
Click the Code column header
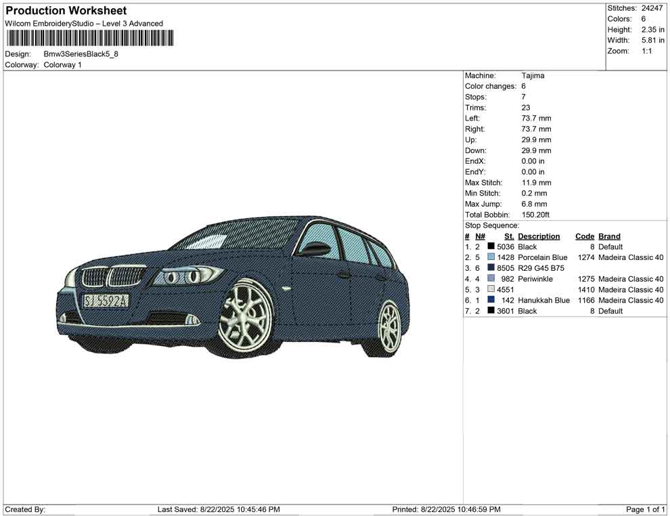pos(584,236)
